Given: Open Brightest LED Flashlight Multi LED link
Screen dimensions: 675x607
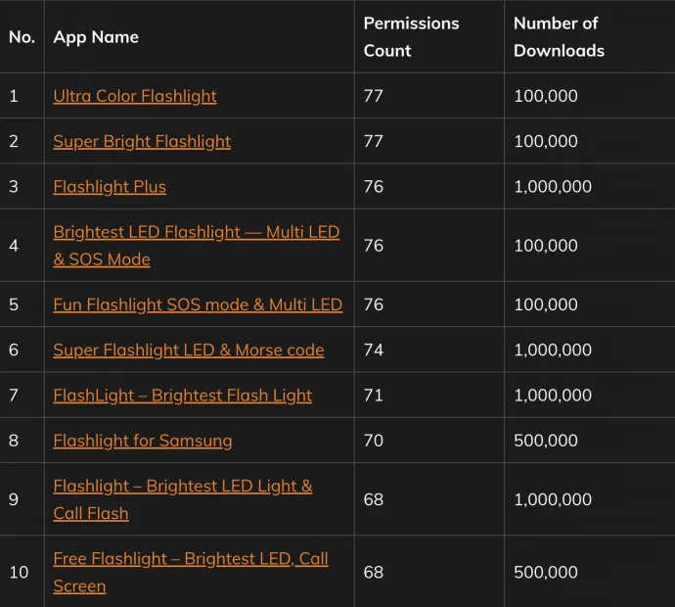Looking at the screenshot, I should [x=197, y=246].
